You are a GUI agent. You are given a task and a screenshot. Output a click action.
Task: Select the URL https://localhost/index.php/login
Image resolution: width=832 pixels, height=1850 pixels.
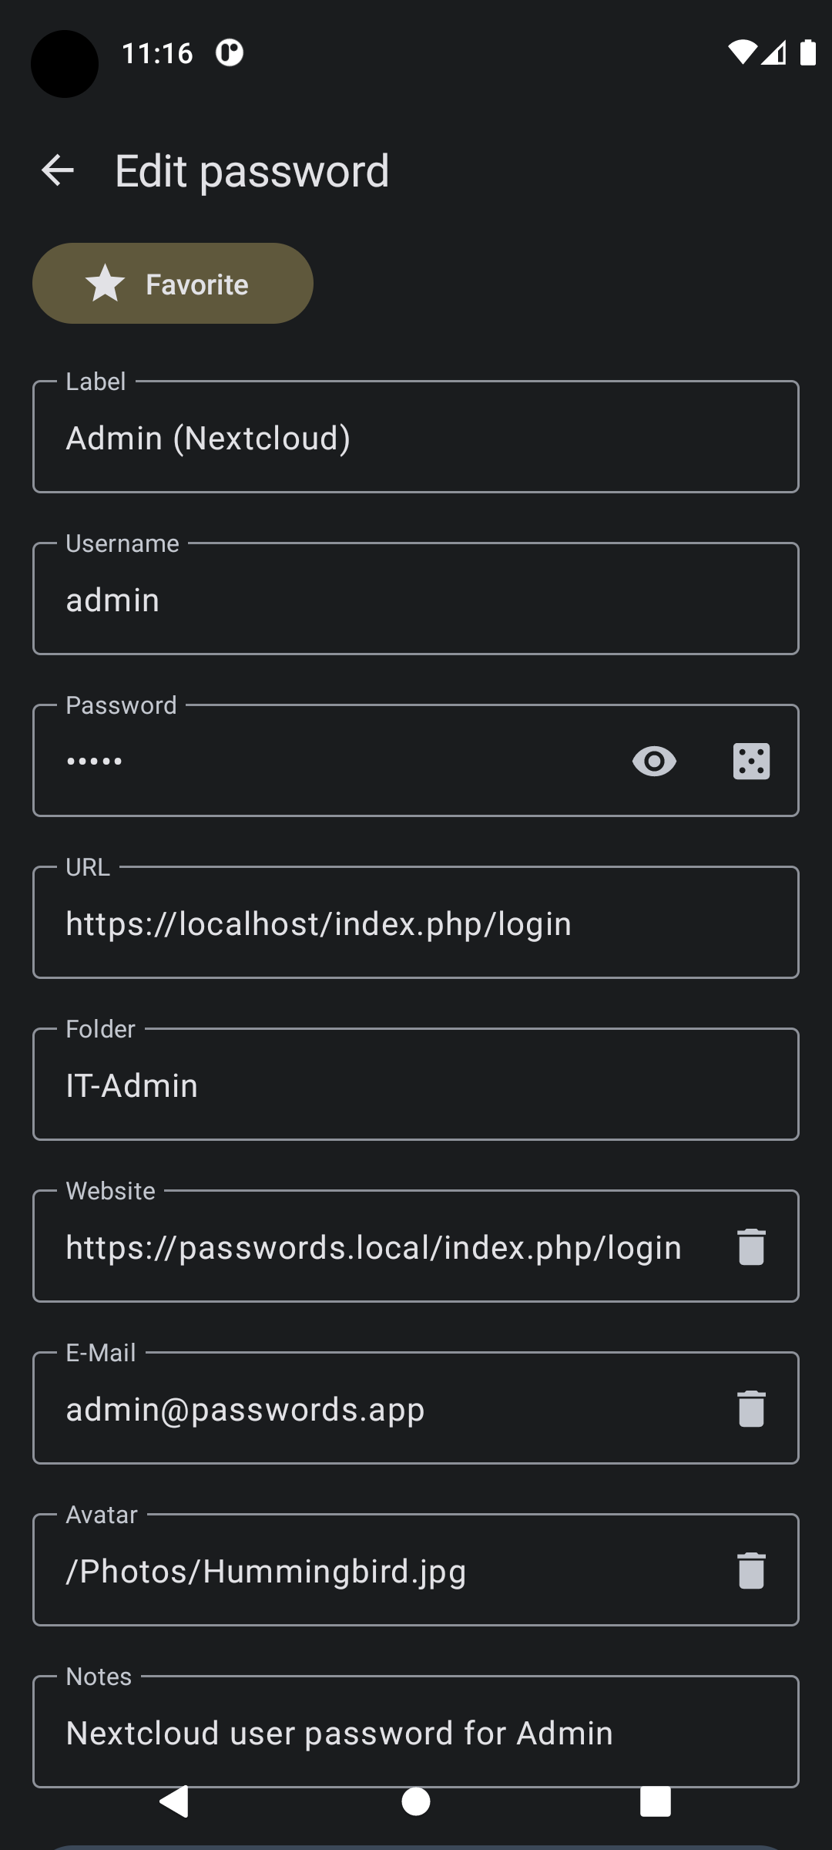[320, 923]
